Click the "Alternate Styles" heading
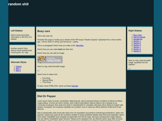 [x=19, y=62]
